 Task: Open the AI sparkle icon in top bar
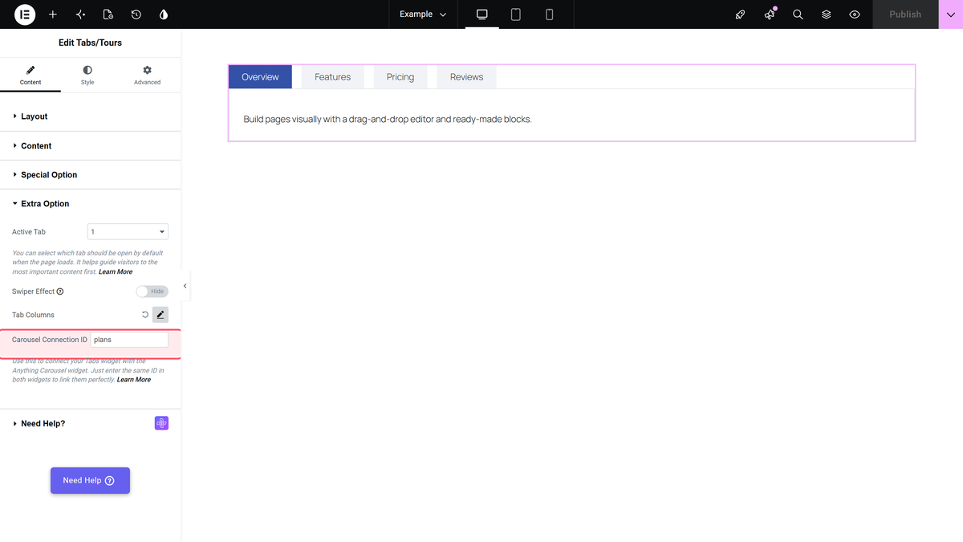[80, 14]
